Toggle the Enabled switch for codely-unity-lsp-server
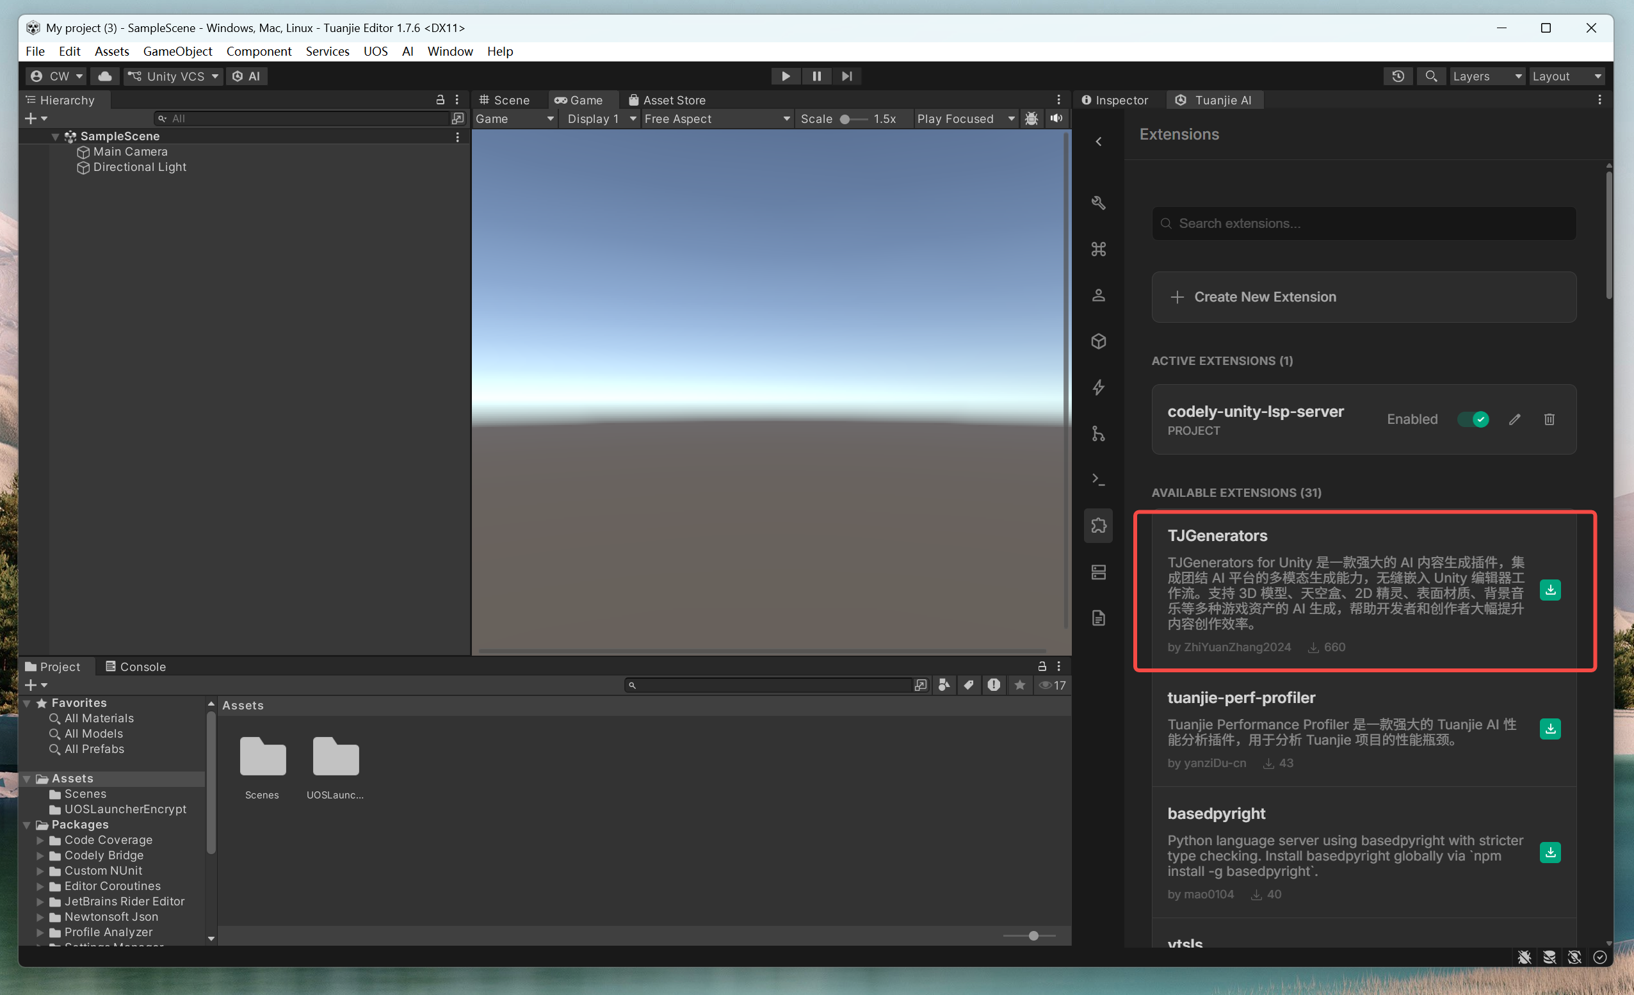This screenshot has width=1634, height=995. coord(1473,419)
